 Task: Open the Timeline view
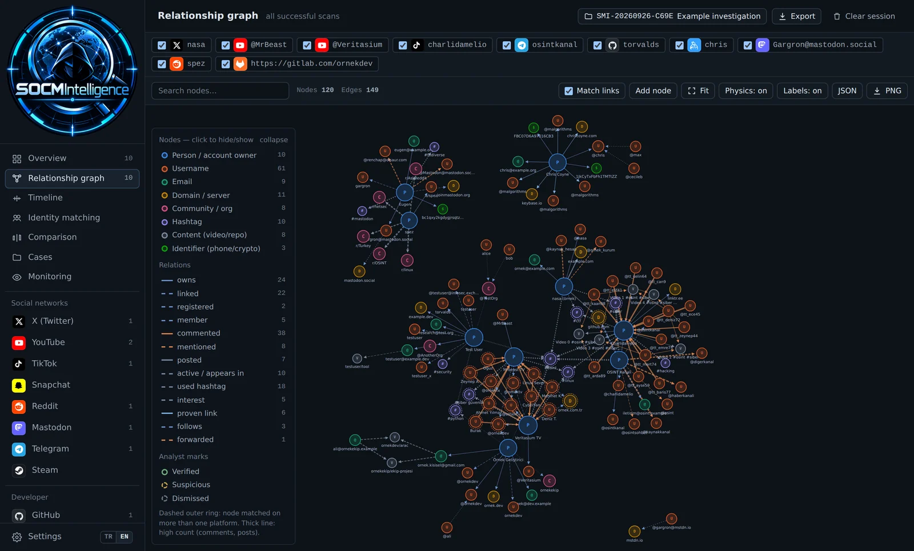[72, 198]
